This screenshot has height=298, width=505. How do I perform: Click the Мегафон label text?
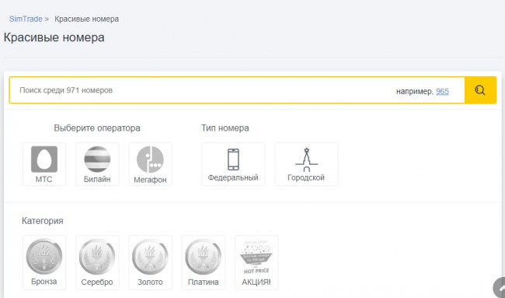(x=150, y=180)
